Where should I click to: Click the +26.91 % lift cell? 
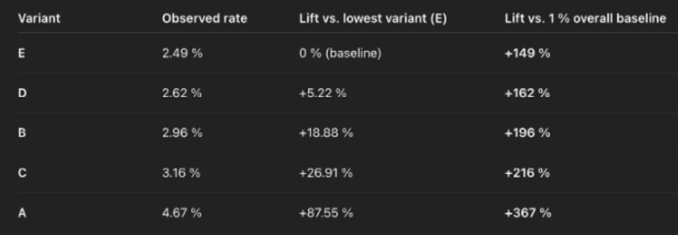(326, 173)
